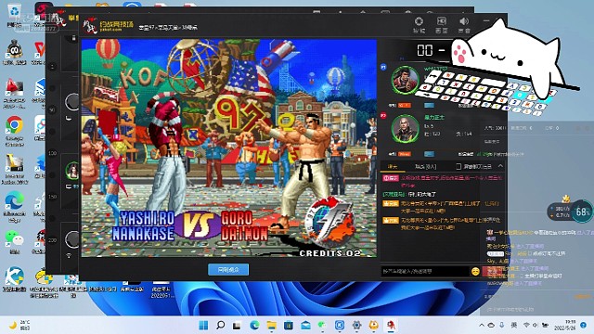The height and width of the screenshot is (334, 594).
Task: Collapse the chat panel with chevron arrow
Action: point(500,166)
